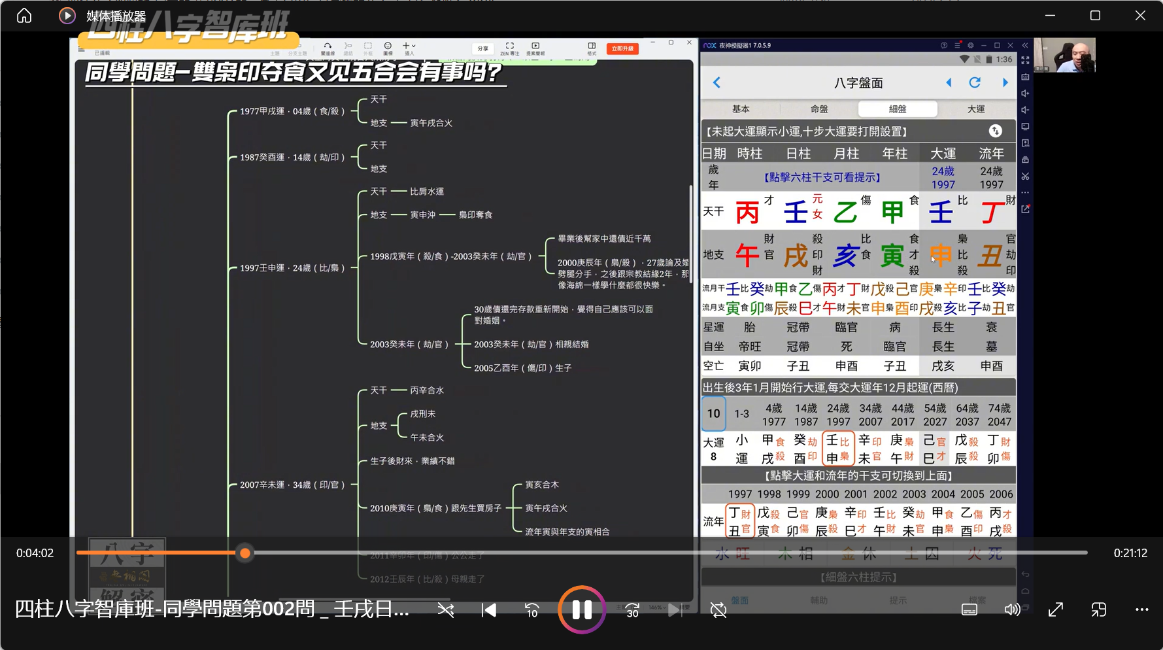This screenshot has height=650, width=1163.
Task: Click the video title text at bottom
Action: (x=212, y=609)
